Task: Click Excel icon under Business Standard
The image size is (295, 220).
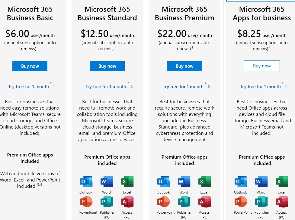Action: click(127, 182)
